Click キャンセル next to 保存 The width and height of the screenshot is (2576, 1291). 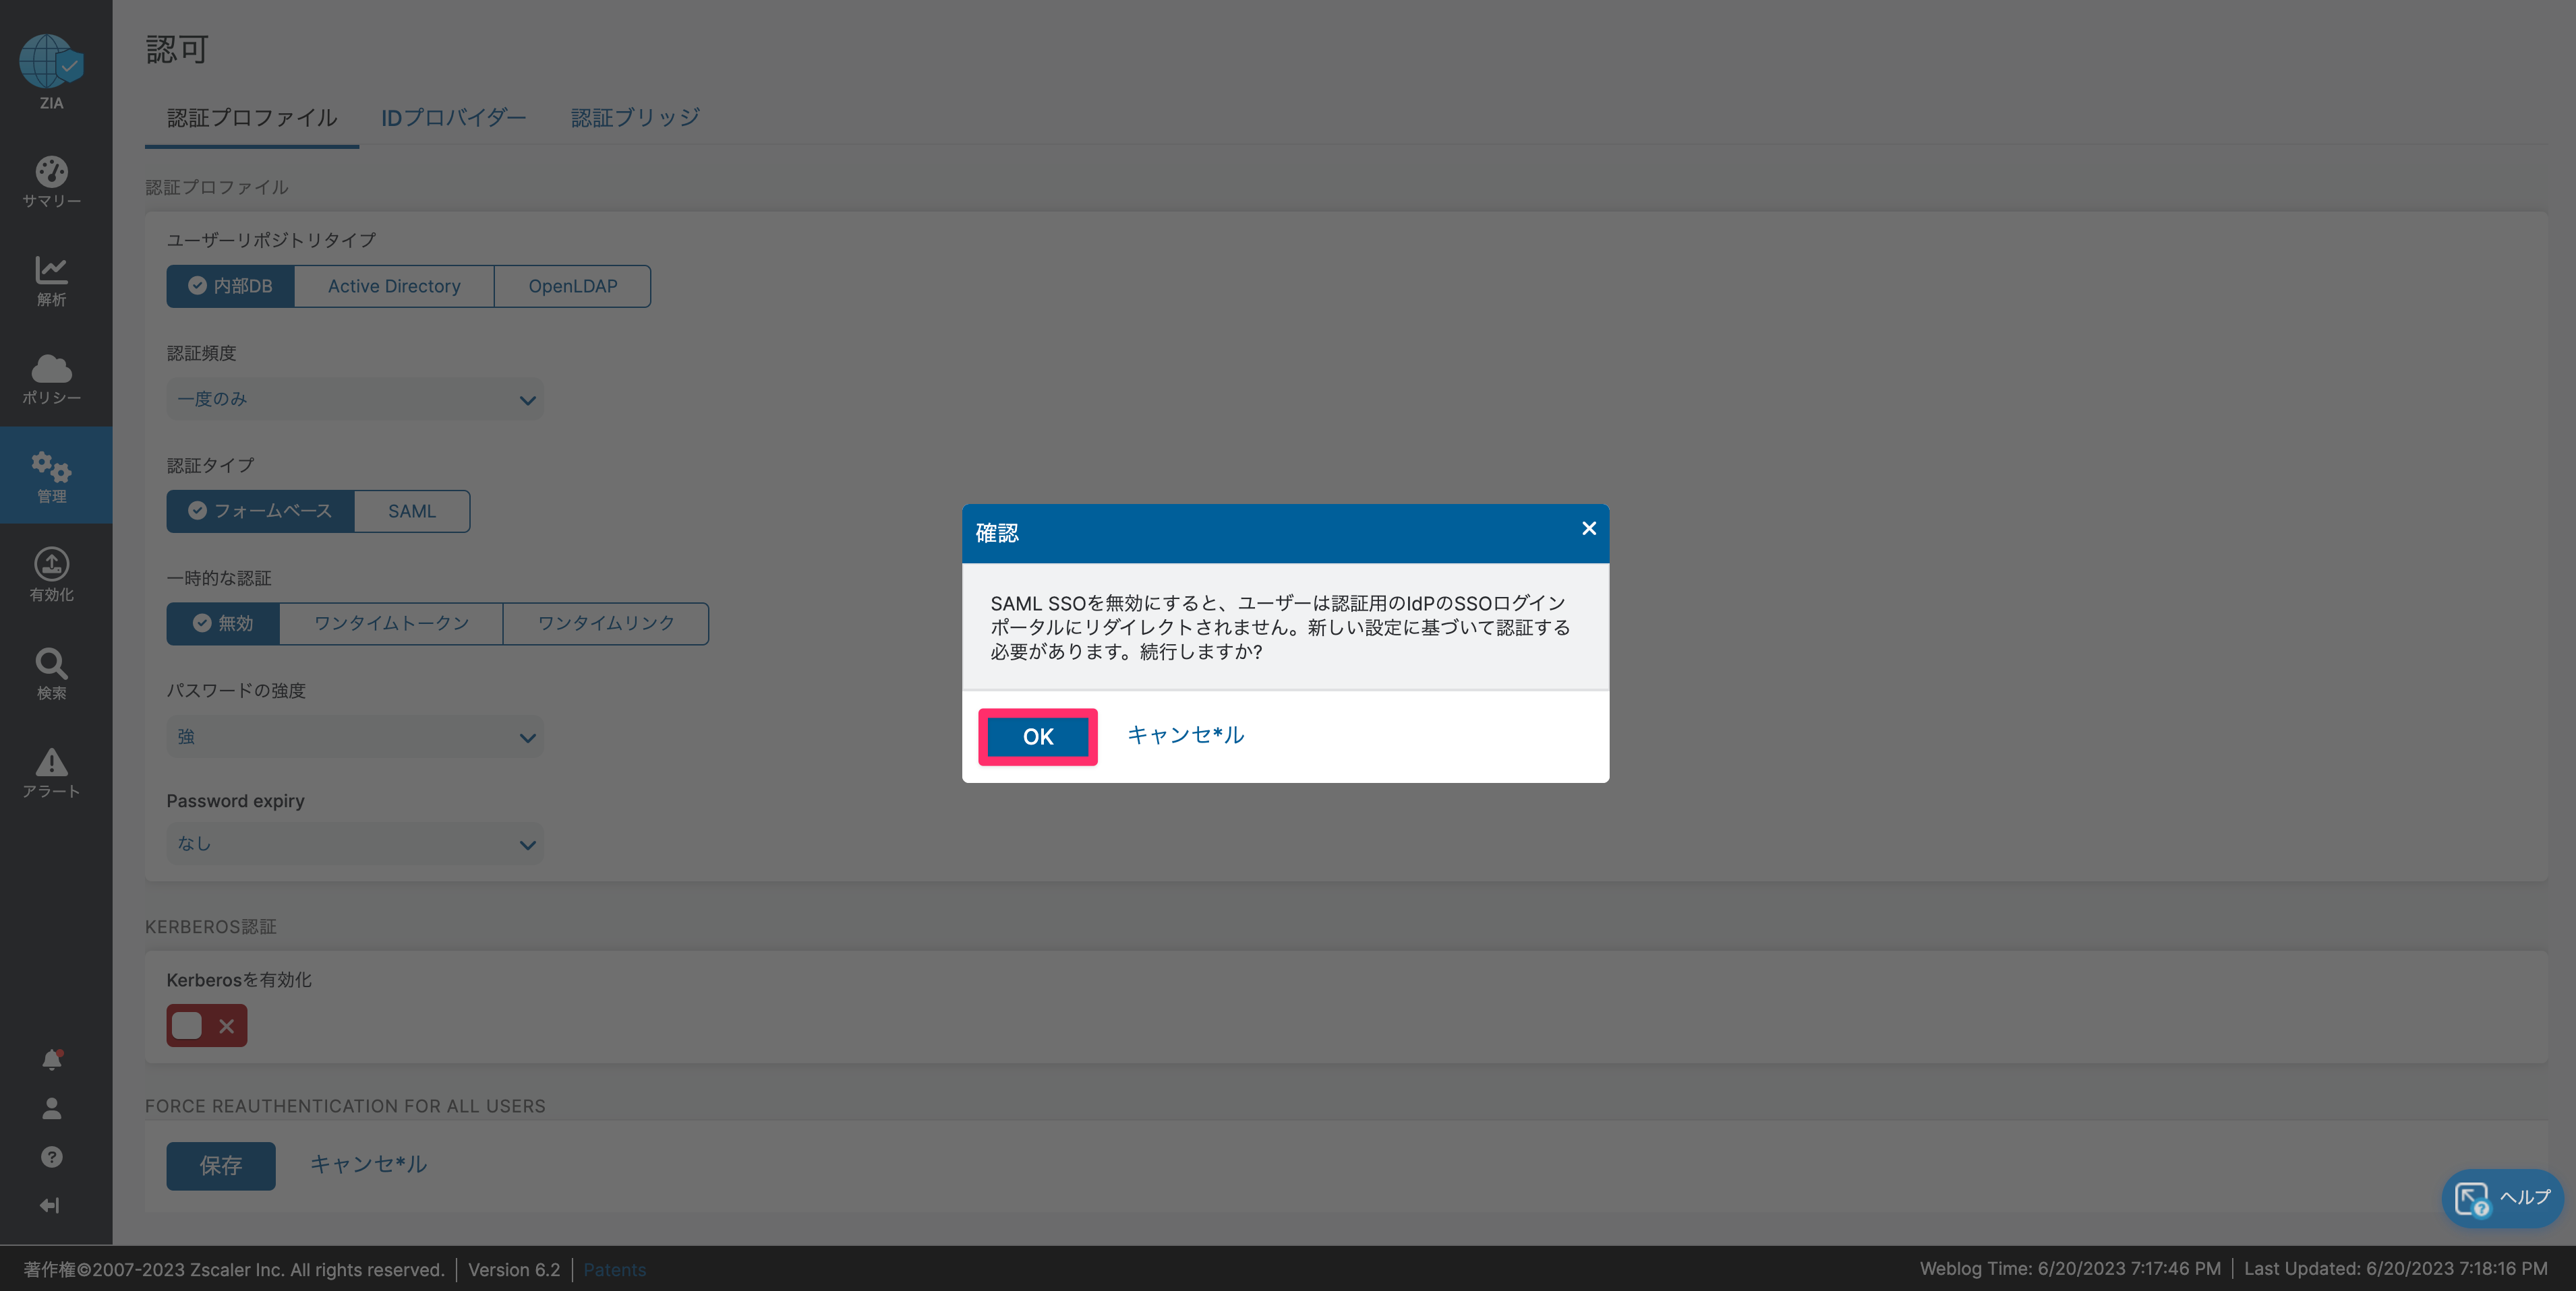[x=368, y=1164]
